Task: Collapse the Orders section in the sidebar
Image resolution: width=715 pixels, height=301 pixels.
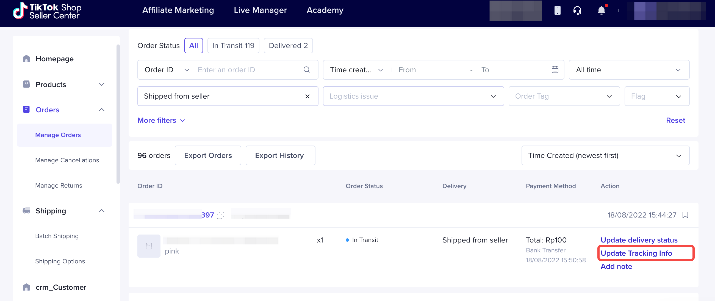Action: click(102, 110)
